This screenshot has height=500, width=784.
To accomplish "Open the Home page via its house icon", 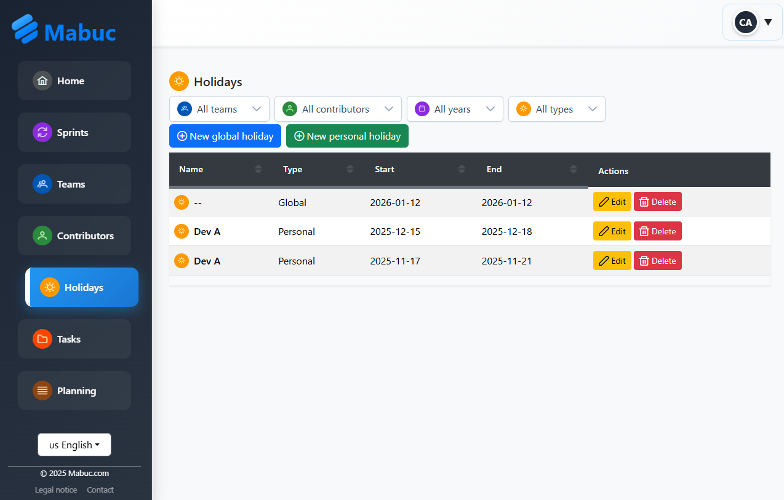I will click(x=42, y=81).
